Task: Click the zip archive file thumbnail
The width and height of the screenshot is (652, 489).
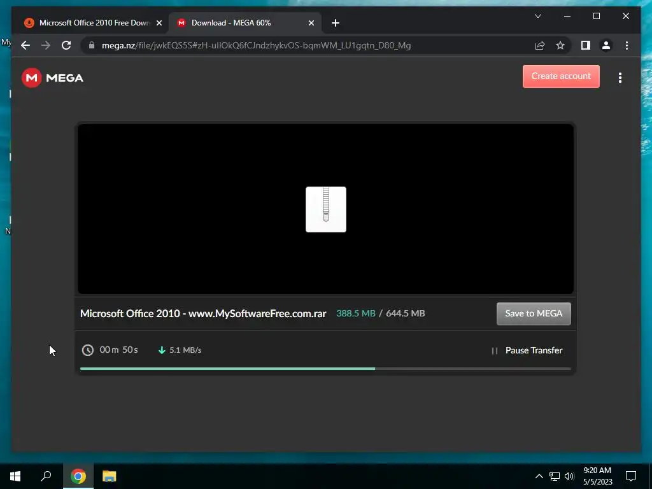Action: pos(326,209)
